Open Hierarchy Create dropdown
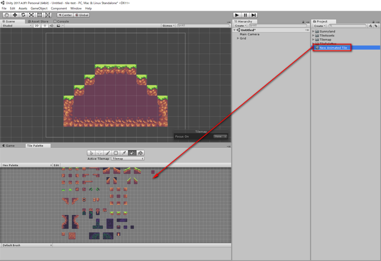Viewport: 381px width, 261px height. pyautogui.click(x=240, y=26)
